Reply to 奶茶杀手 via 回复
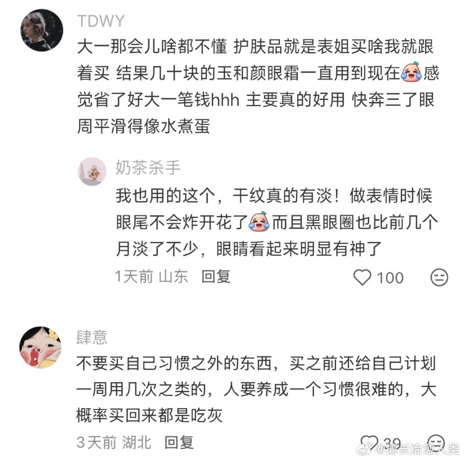The width and height of the screenshot is (464, 460). tap(216, 276)
